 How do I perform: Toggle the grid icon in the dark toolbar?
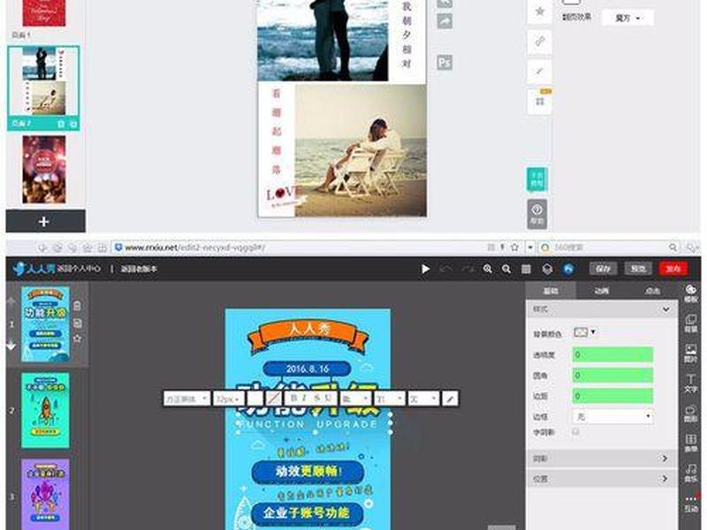(526, 269)
